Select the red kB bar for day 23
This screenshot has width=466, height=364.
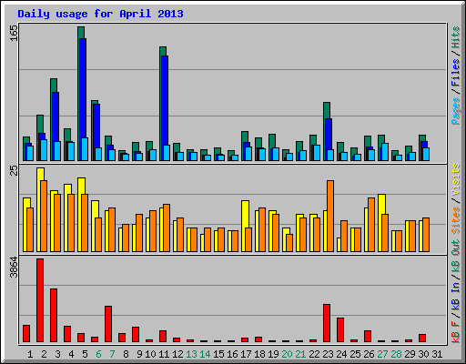click(327, 323)
